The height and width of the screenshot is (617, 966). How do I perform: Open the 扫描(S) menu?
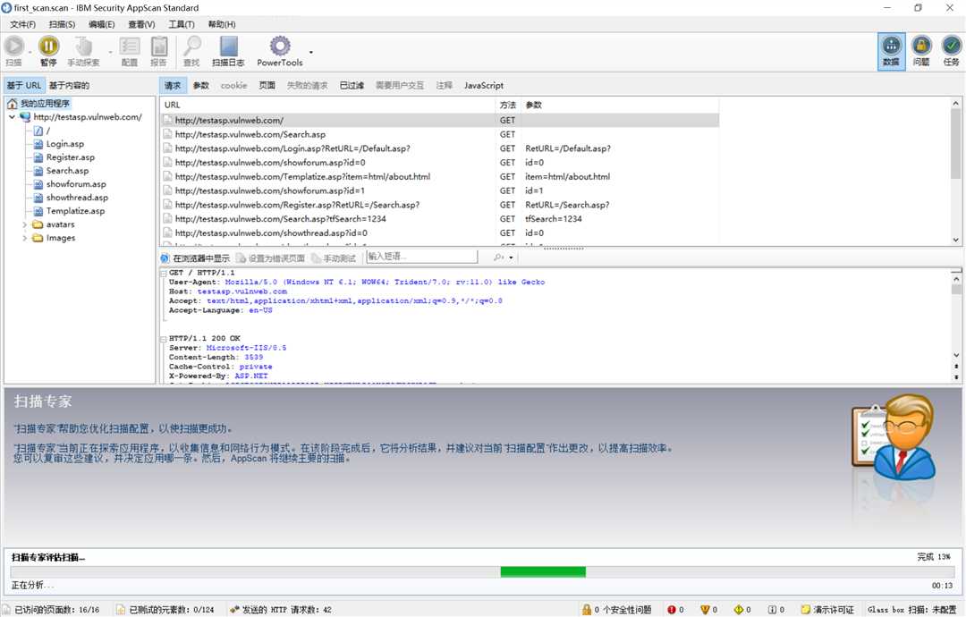coord(62,24)
